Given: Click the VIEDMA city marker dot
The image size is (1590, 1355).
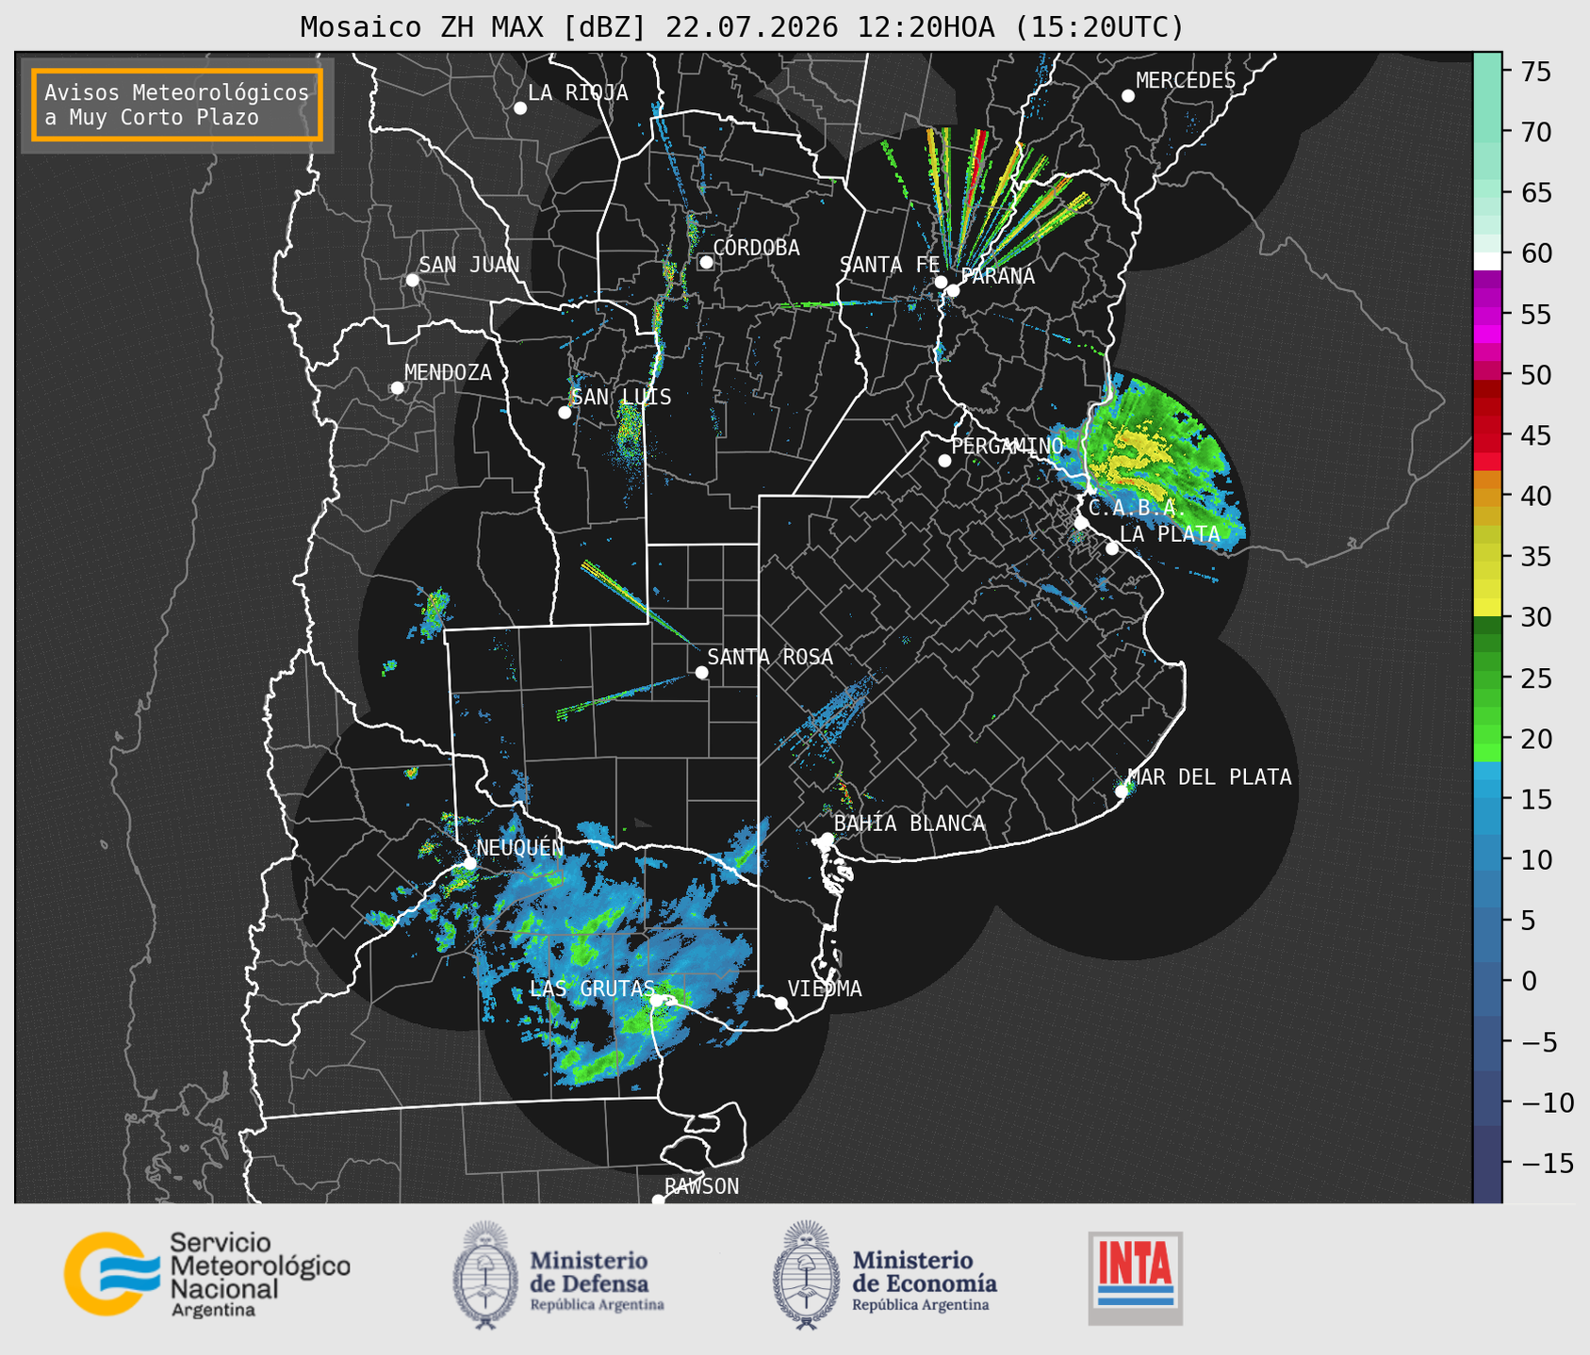Looking at the screenshot, I should [x=781, y=1003].
